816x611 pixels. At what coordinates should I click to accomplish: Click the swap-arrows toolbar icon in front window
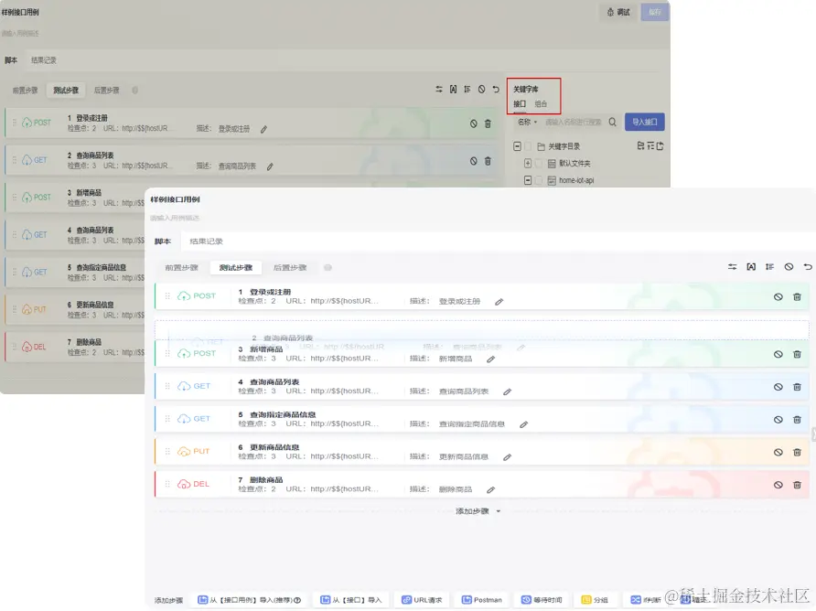[x=732, y=267]
